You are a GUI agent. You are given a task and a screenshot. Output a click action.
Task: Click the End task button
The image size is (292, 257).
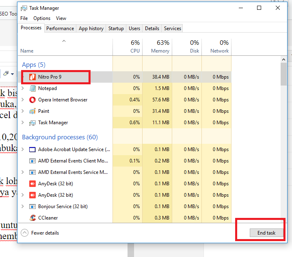coord(266,233)
